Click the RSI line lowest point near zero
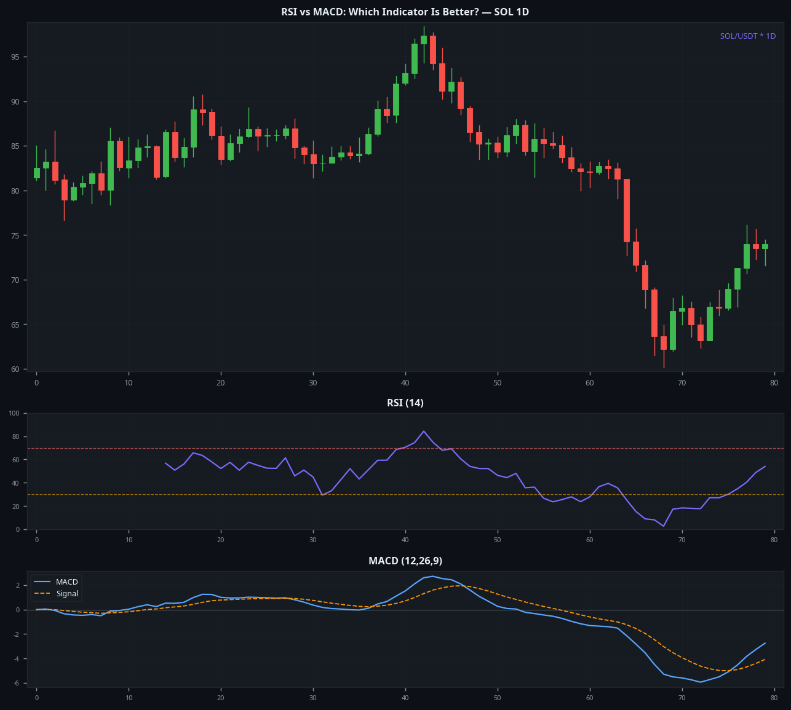This screenshot has height=710, width=791. coord(663,526)
